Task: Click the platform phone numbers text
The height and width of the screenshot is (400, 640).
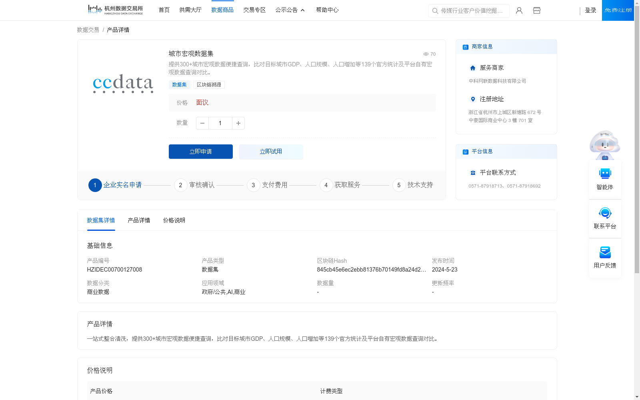Action: (504, 186)
